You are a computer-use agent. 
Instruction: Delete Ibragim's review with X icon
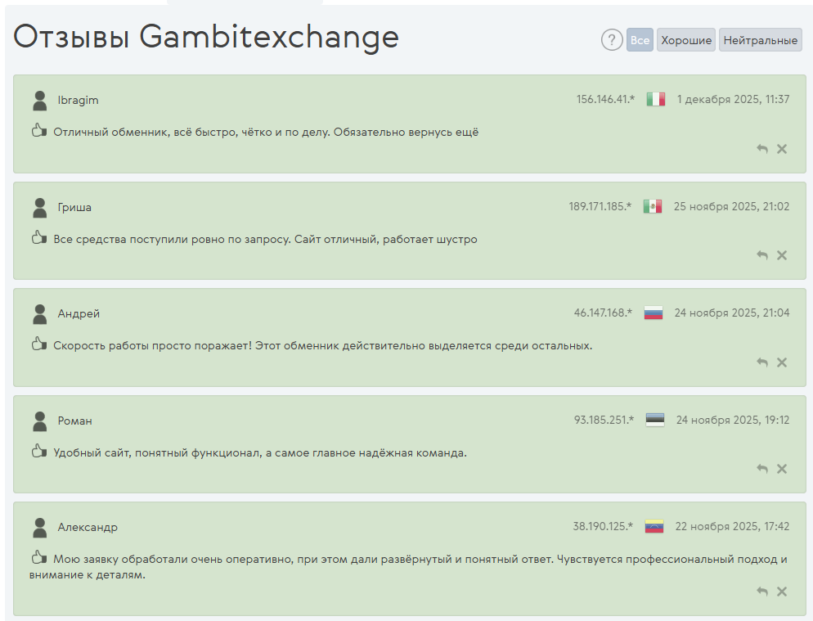[782, 149]
